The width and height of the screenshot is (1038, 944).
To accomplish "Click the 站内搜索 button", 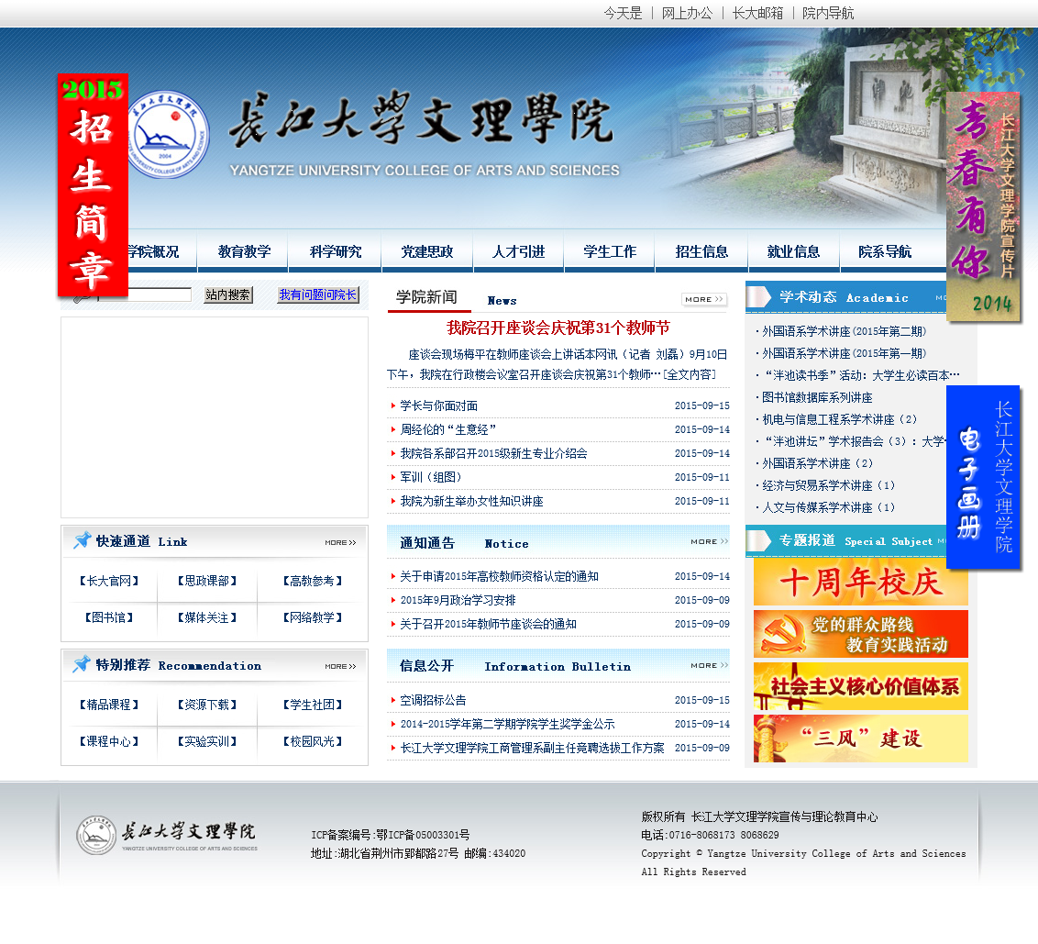I will (x=227, y=294).
